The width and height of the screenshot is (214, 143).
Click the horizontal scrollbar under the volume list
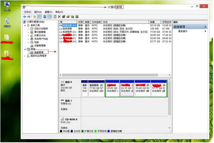(115, 75)
